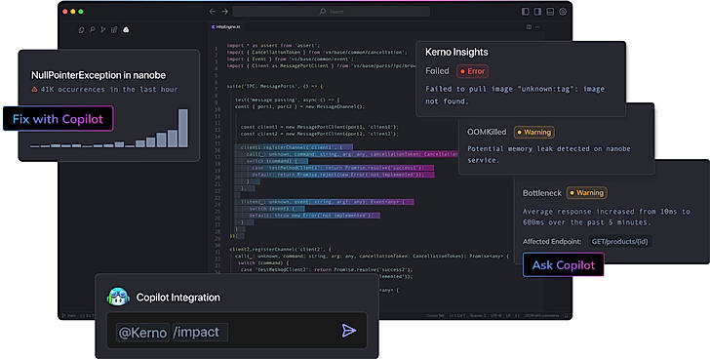The height and width of the screenshot is (359, 710).
Task: Open the editor more actions ellipsis
Action: click(x=537, y=27)
